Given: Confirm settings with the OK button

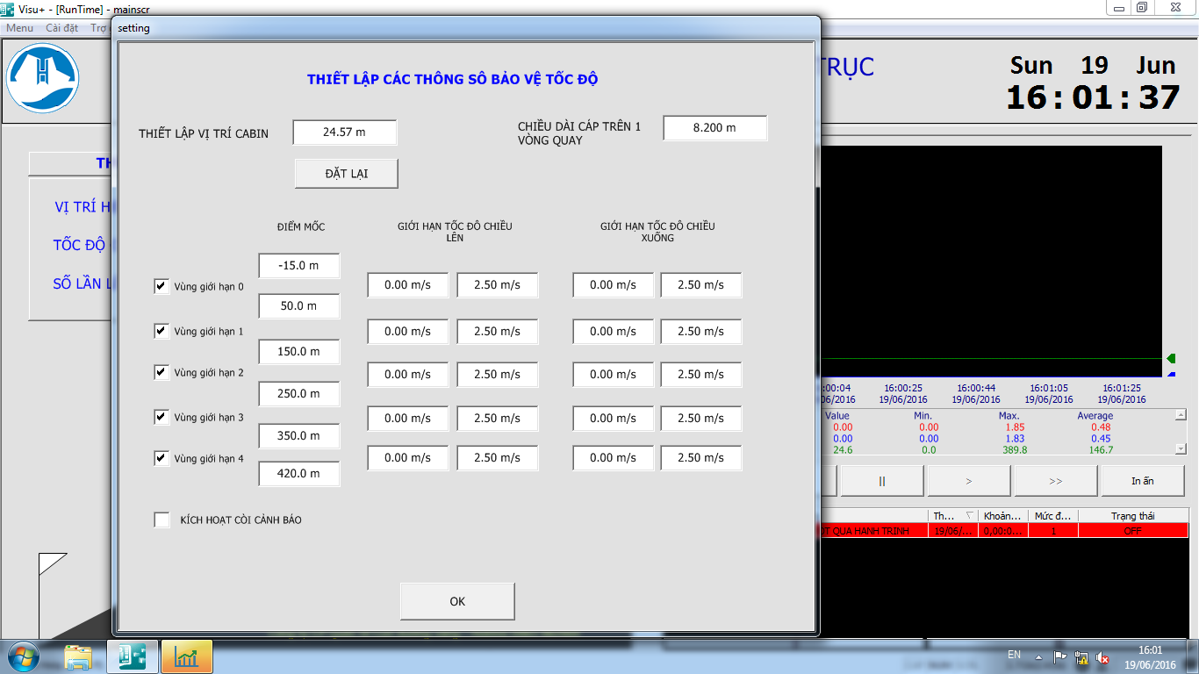Looking at the screenshot, I should click(x=456, y=601).
